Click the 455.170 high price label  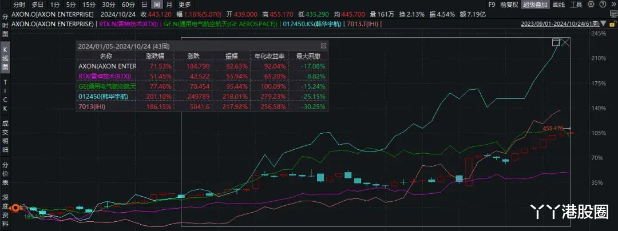(552, 128)
